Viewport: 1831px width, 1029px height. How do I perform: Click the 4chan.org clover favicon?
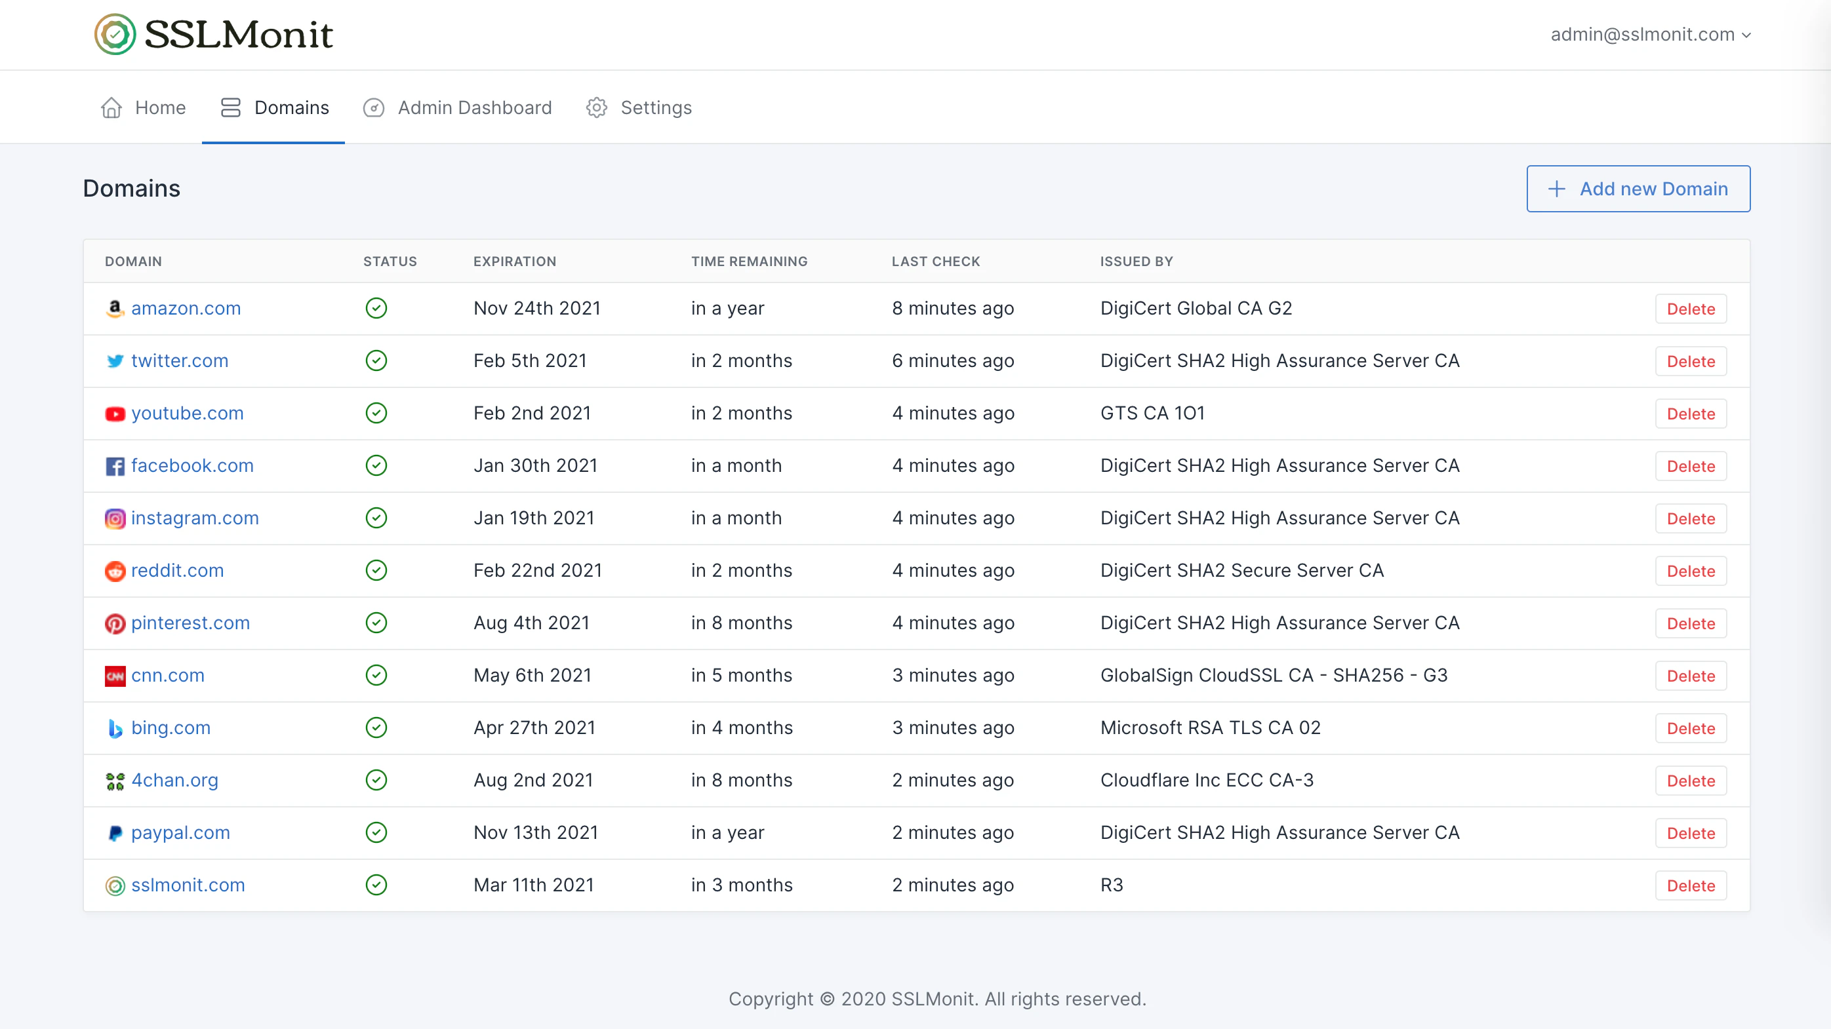point(114,781)
